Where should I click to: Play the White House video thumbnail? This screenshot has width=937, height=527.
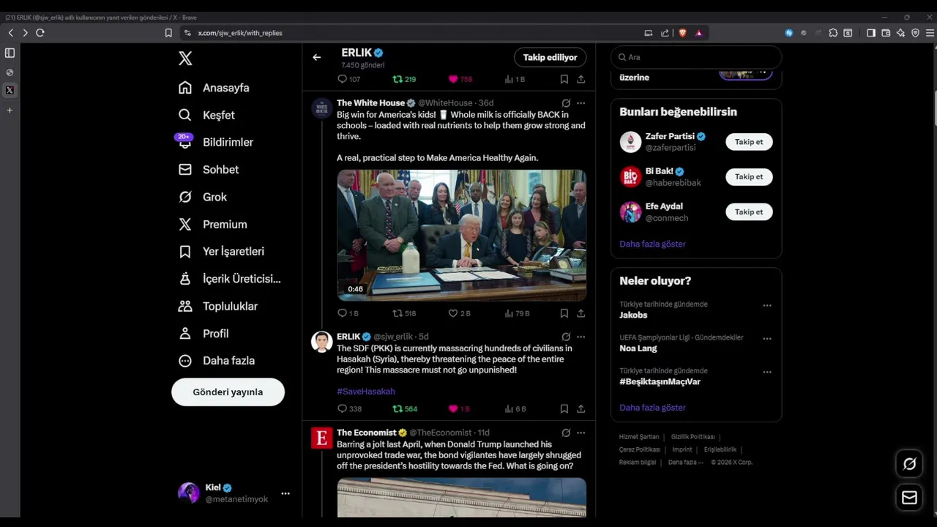pos(461,235)
